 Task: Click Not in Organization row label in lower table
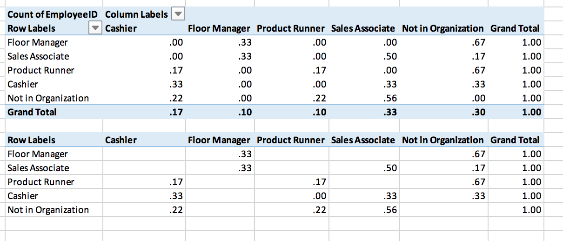tap(48, 210)
